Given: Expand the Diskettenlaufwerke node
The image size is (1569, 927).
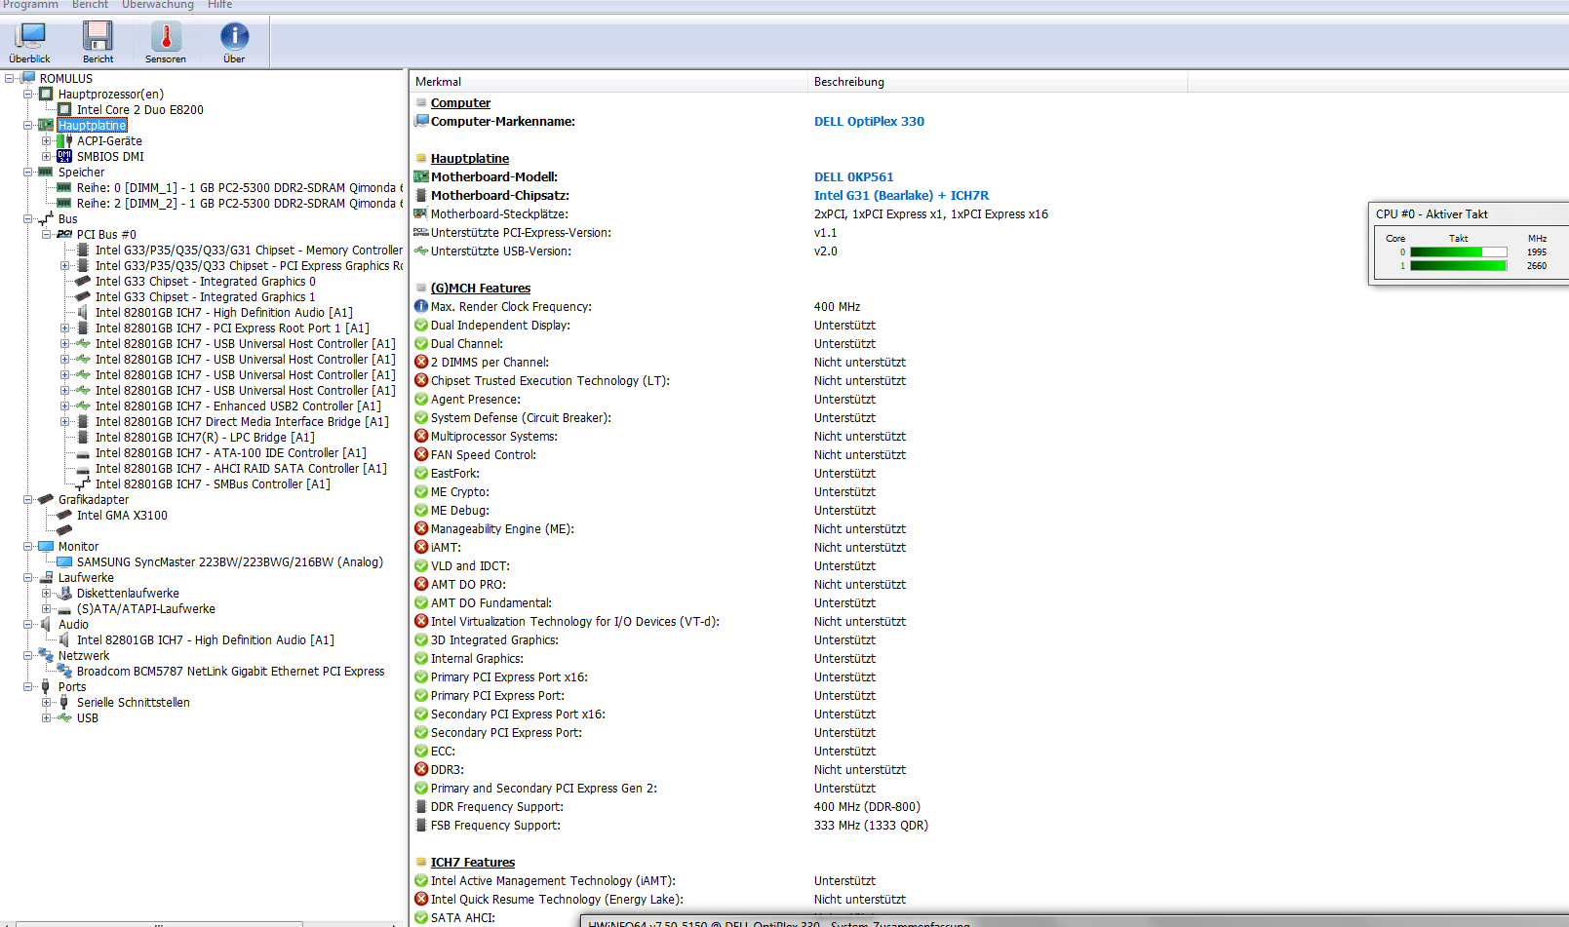Looking at the screenshot, I should (x=47, y=593).
